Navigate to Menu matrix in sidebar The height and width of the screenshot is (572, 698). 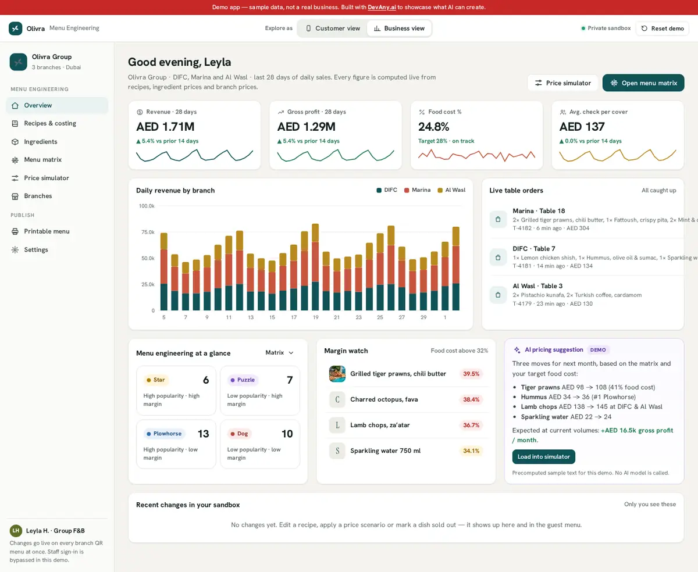click(x=57, y=160)
